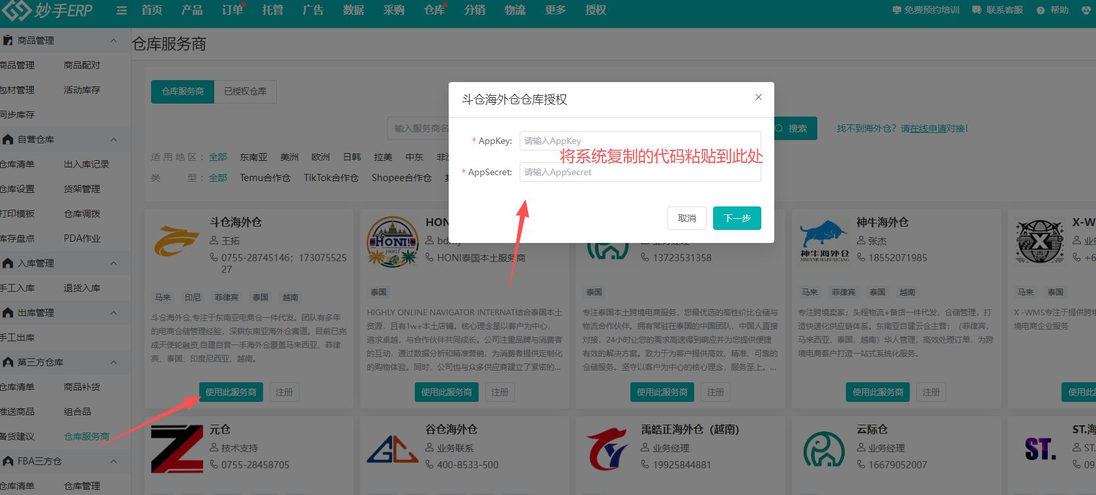Switch to 已授权仓库 tab

point(246,92)
